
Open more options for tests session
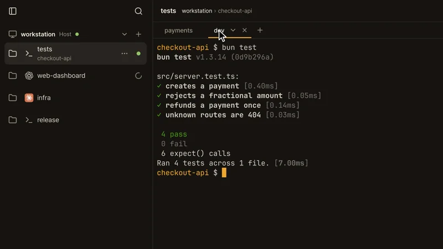tap(124, 53)
